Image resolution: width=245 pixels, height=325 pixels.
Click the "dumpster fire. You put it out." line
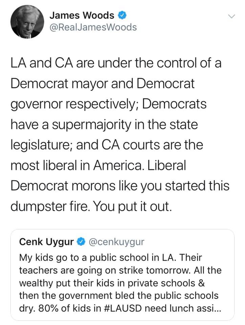[92, 205]
